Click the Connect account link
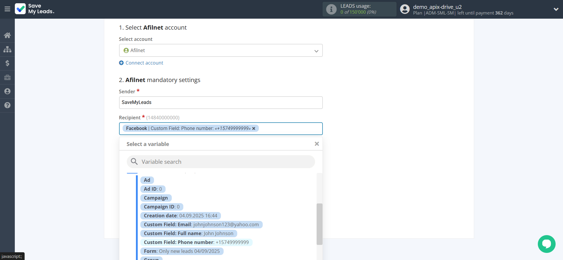The height and width of the screenshot is (260, 563). 144,63
